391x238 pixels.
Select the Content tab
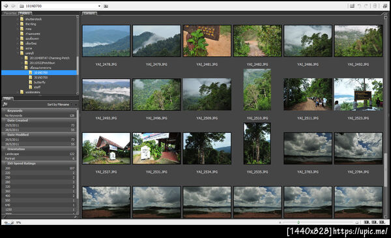[89, 13]
